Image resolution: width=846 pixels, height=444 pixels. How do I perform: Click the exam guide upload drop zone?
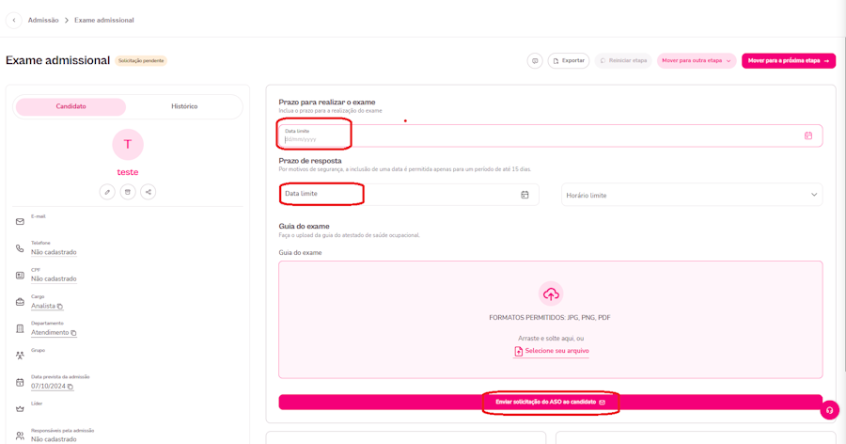[x=550, y=320]
